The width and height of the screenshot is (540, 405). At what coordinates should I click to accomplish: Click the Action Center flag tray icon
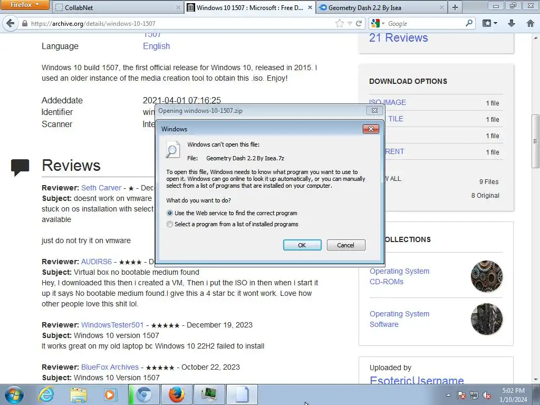(461, 396)
